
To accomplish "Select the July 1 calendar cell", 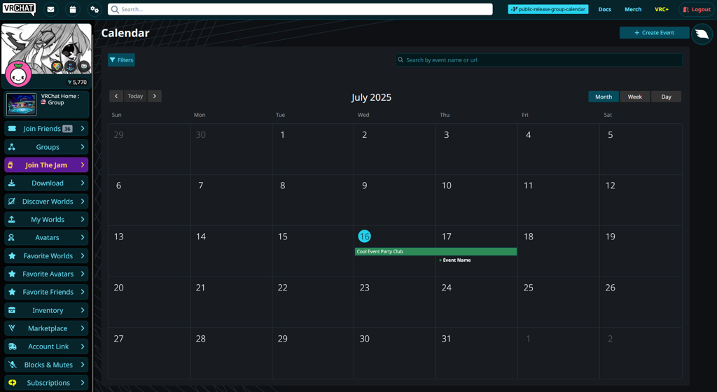I will pyautogui.click(x=313, y=149).
